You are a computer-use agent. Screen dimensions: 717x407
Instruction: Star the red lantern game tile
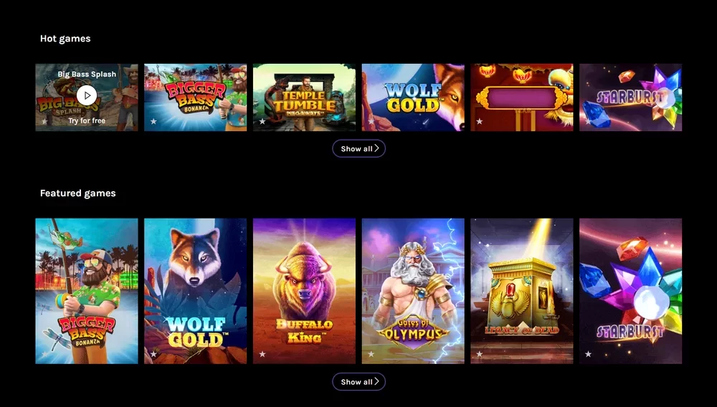point(479,121)
